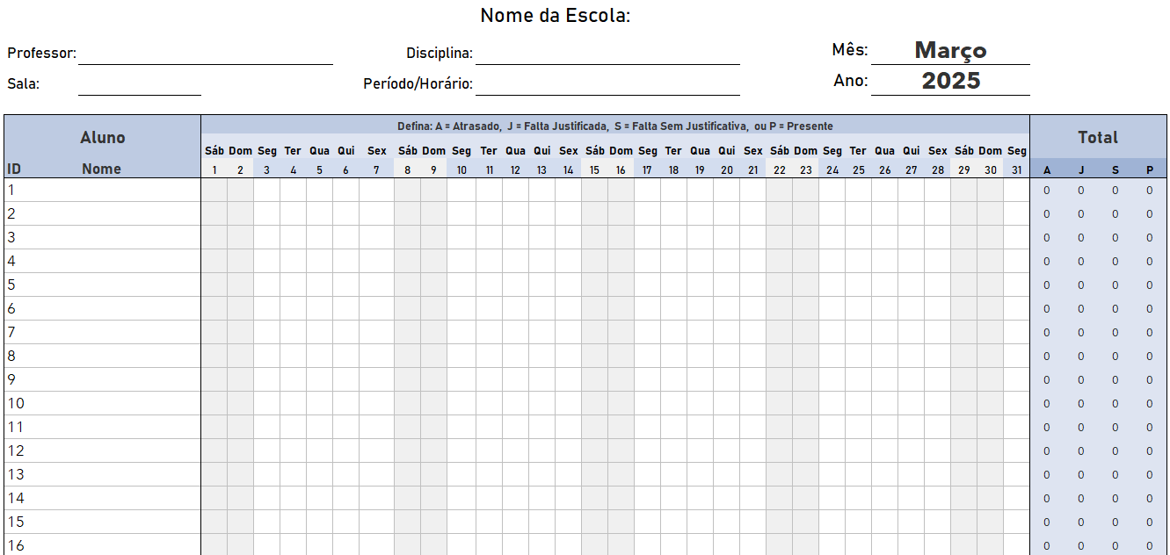Image resolution: width=1170 pixels, height=555 pixels.
Task: Click the Professor name input line
Action: pos(205,54)
